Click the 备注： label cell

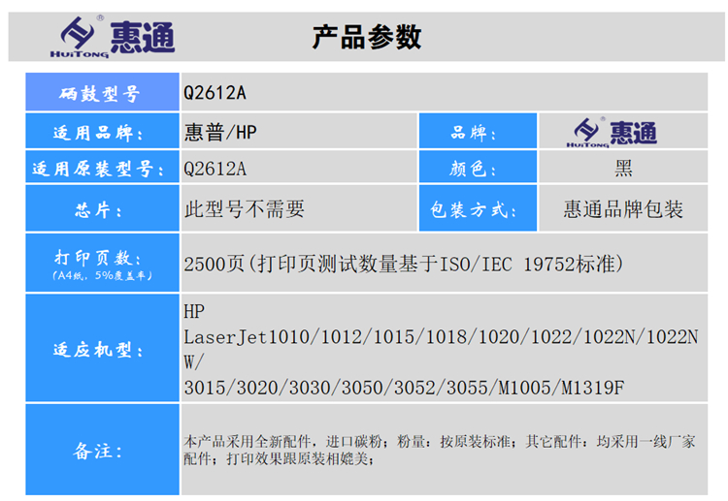(102, 450)
